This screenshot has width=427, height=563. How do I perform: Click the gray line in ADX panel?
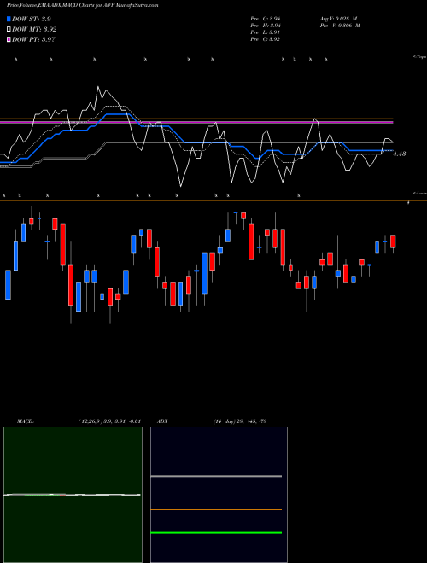click(x=216, y=476)
